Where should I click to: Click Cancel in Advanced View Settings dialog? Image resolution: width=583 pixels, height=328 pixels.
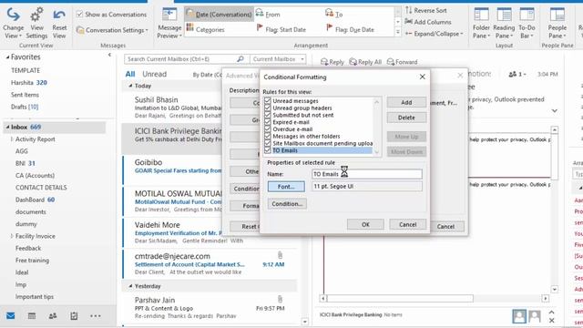[x=445, y=226]
